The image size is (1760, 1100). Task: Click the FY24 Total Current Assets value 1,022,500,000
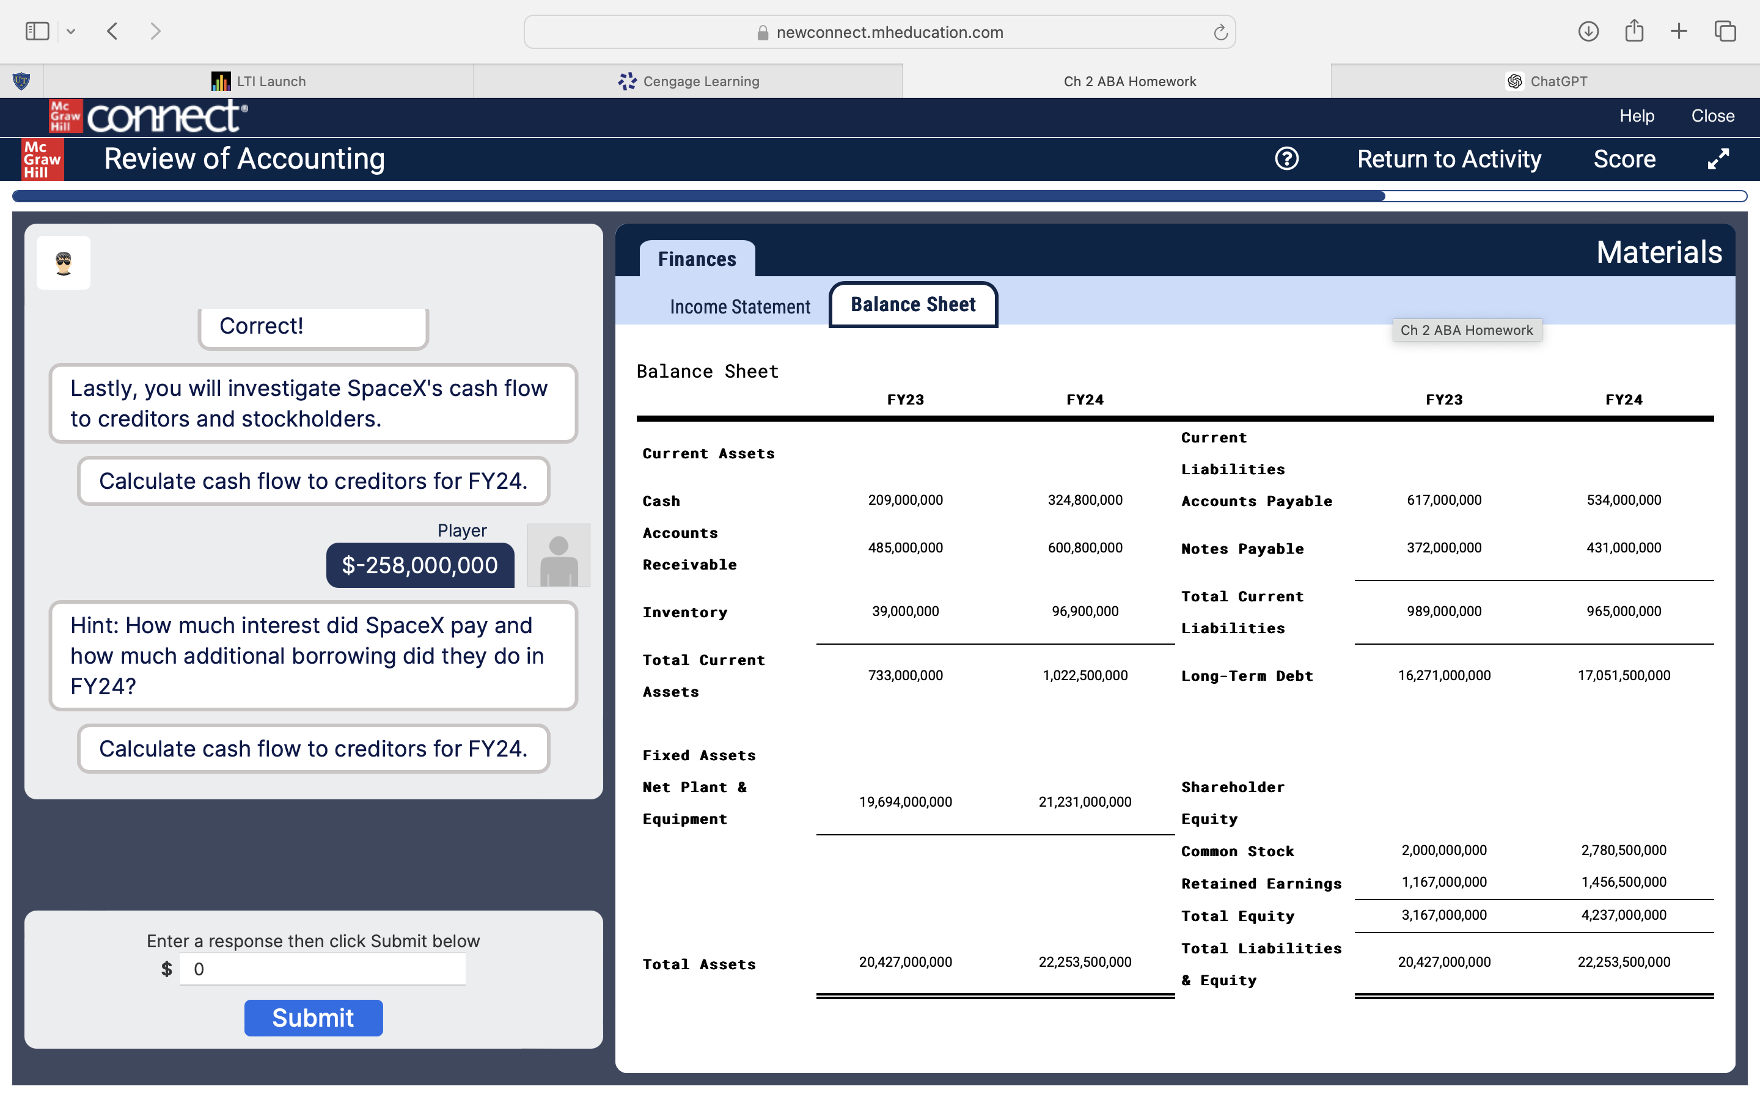click(x=1084, y=675)
